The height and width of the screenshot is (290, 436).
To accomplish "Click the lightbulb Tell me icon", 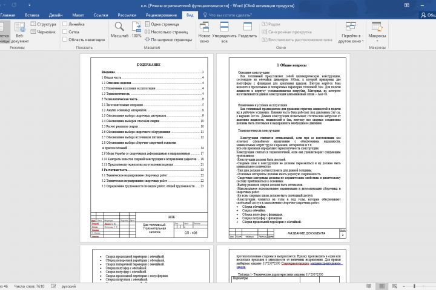I will [x=205, y=15].
